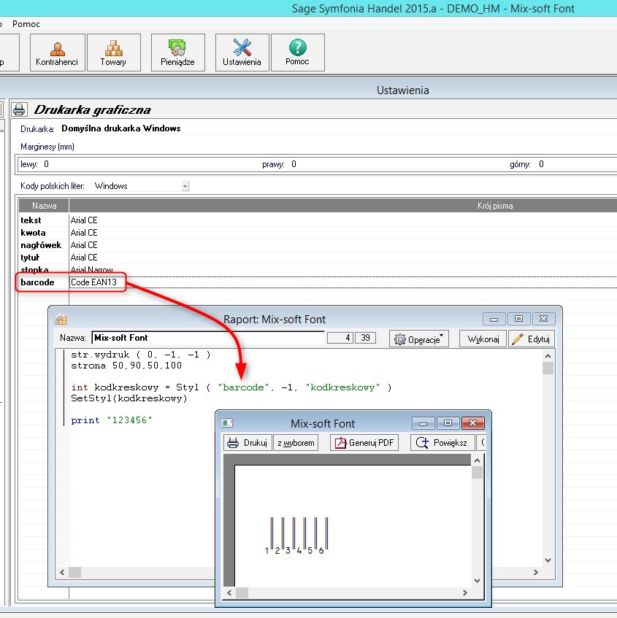This screenshot has width=617, height=618.
Task: Click the Nazwa field containing Mix-soft Font
Action: pos(208,338)
